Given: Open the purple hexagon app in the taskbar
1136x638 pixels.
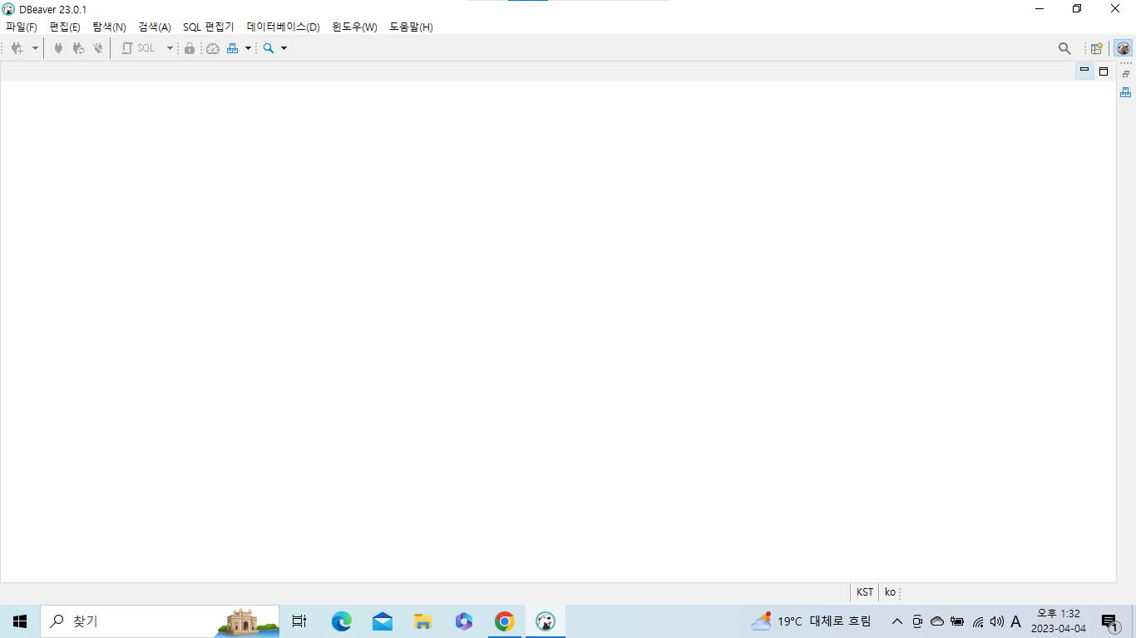Looking at the screenshot, I should [464, 621].
